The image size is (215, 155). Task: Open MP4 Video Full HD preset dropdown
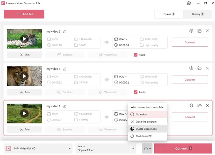38,148
